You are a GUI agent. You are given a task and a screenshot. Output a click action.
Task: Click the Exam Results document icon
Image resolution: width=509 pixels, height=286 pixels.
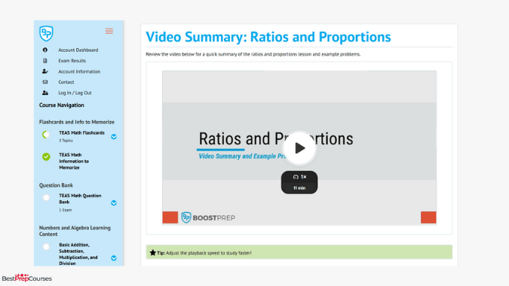click(45, 60)
